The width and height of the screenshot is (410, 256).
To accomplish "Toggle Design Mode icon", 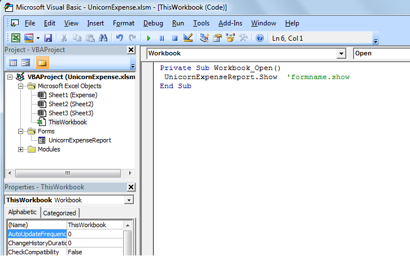I will [188, 38].
